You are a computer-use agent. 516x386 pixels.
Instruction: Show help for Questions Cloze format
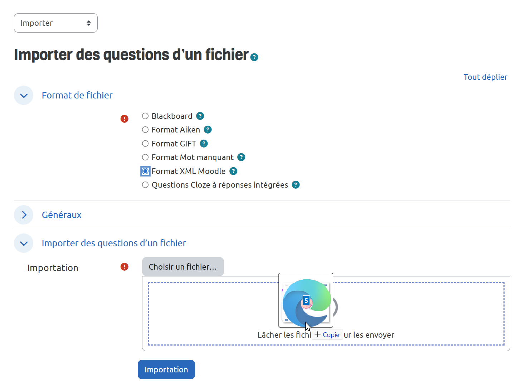point(296,185)
